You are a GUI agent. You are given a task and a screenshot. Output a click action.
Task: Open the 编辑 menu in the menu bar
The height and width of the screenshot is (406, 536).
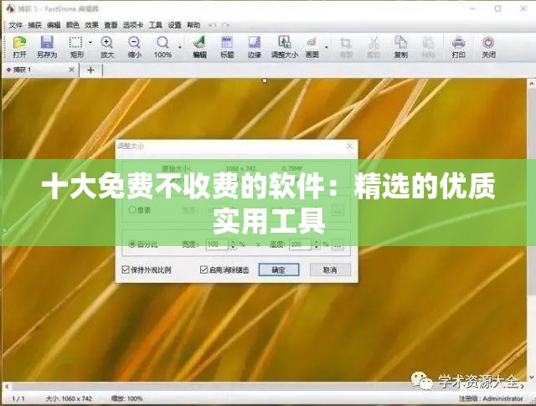54,25
